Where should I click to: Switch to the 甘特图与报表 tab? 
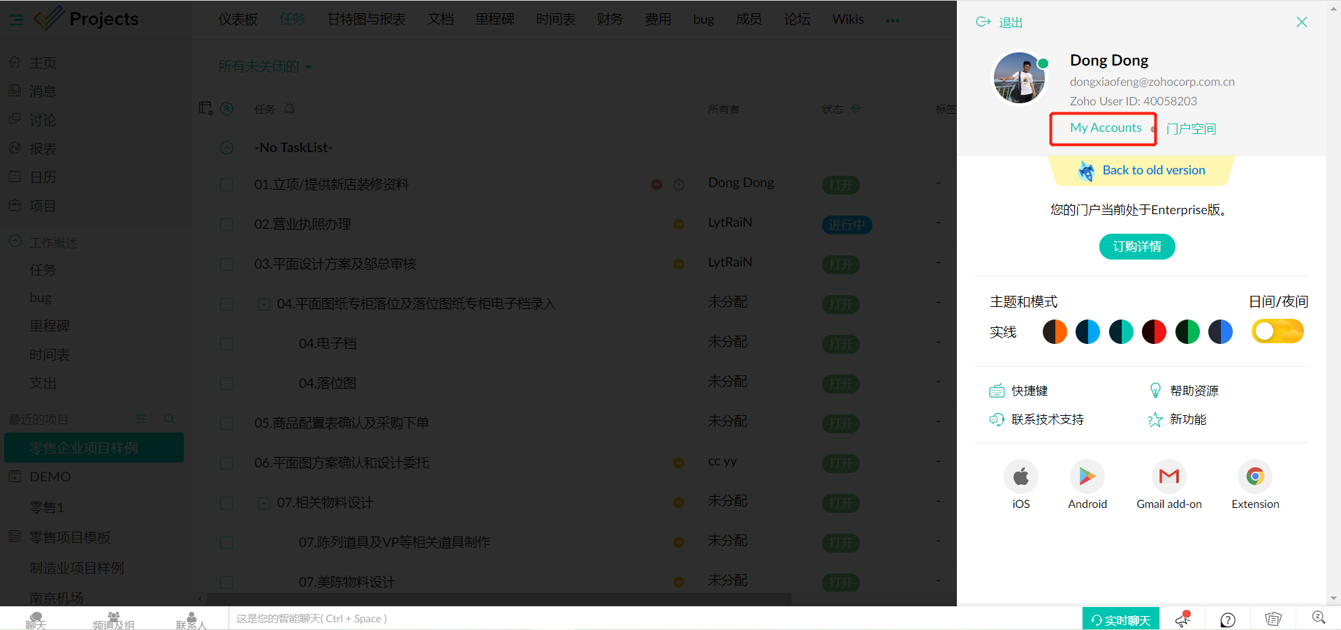(x=366, y=20)
